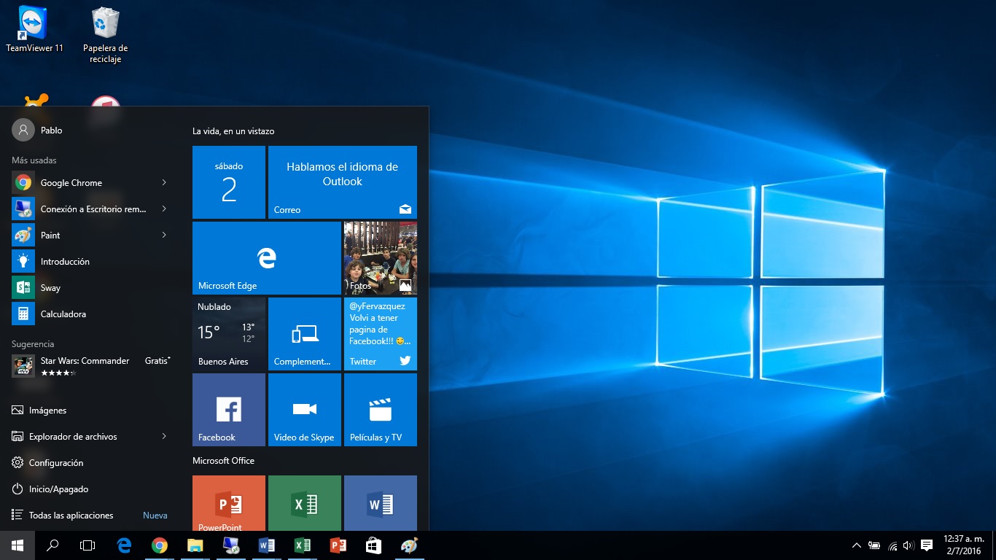Open the volume control in the tray
This screenshot has height=560, width=996.
[908, 545]
